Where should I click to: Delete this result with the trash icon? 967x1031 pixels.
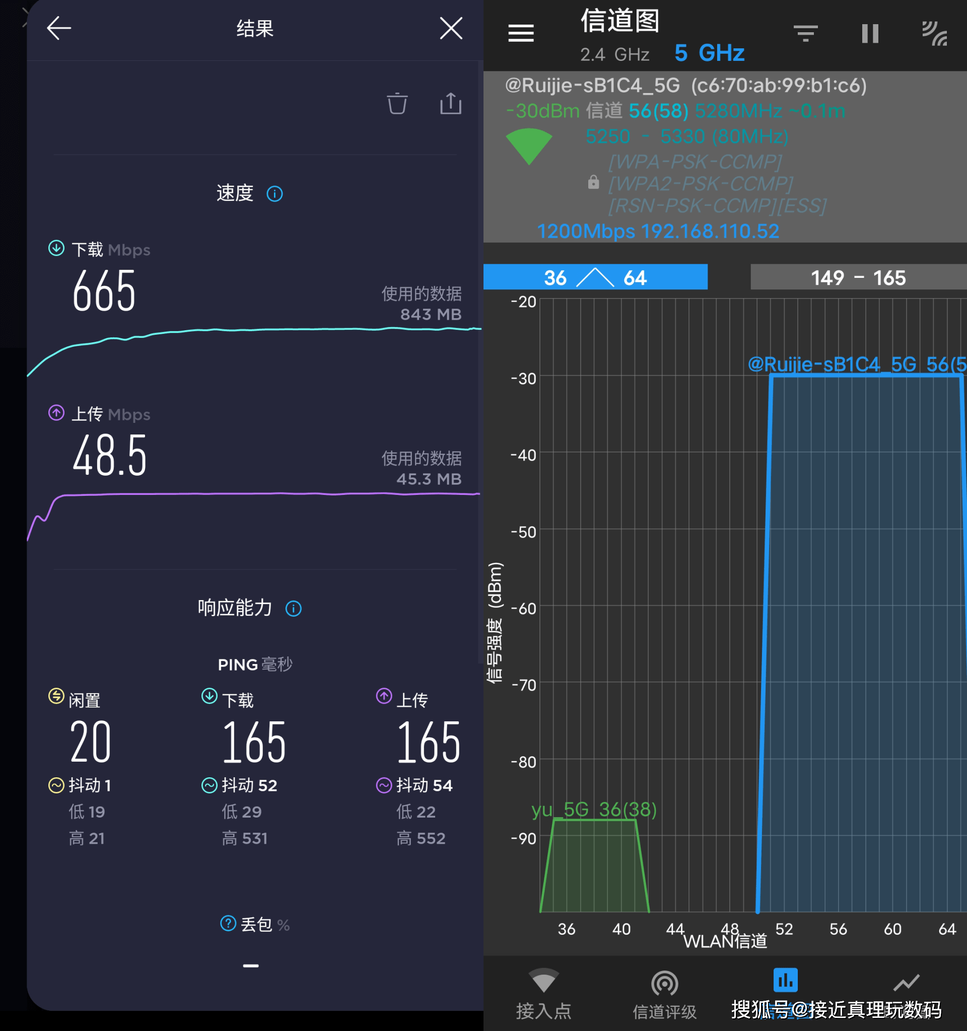(397, 103)
